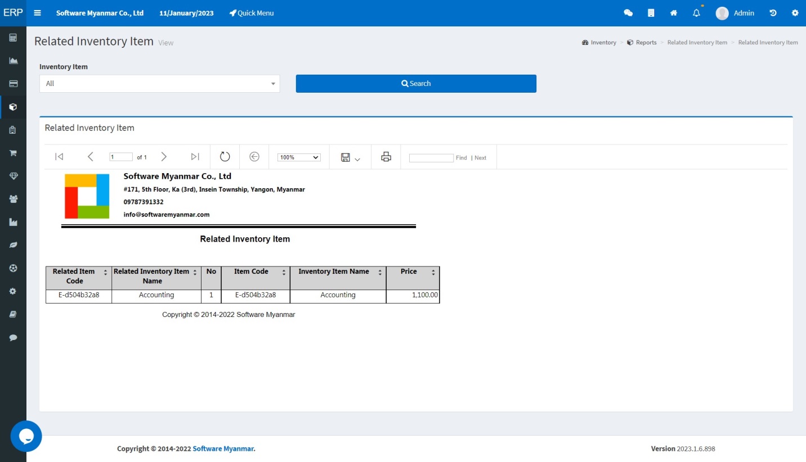Go to the last report page

195,157
